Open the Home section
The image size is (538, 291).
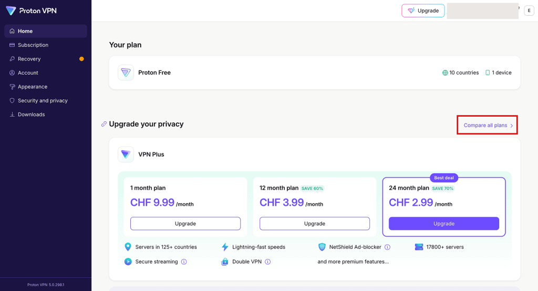pos(46,31)
